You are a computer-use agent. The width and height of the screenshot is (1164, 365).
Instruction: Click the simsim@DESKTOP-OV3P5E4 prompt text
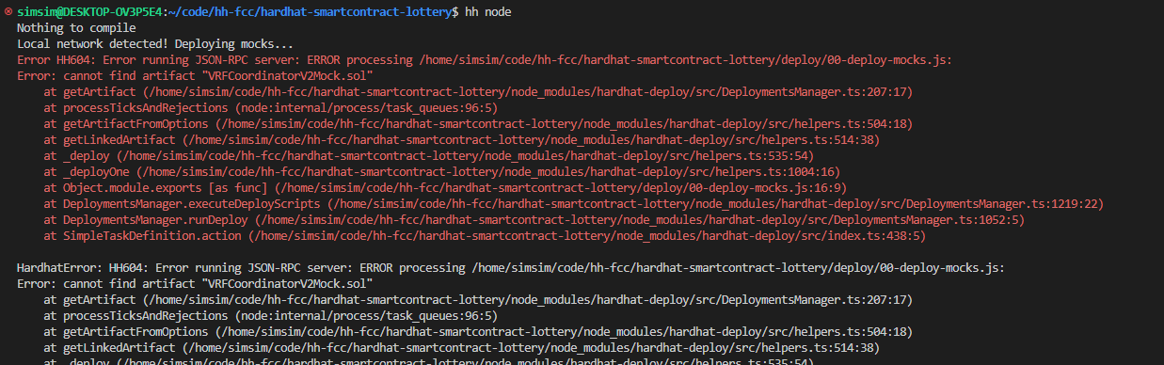(89, 12)
